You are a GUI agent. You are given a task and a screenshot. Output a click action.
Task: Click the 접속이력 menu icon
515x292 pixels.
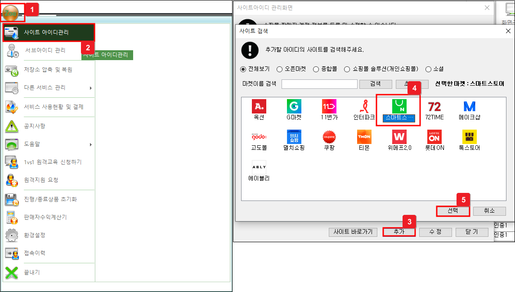tap(12, 253)
